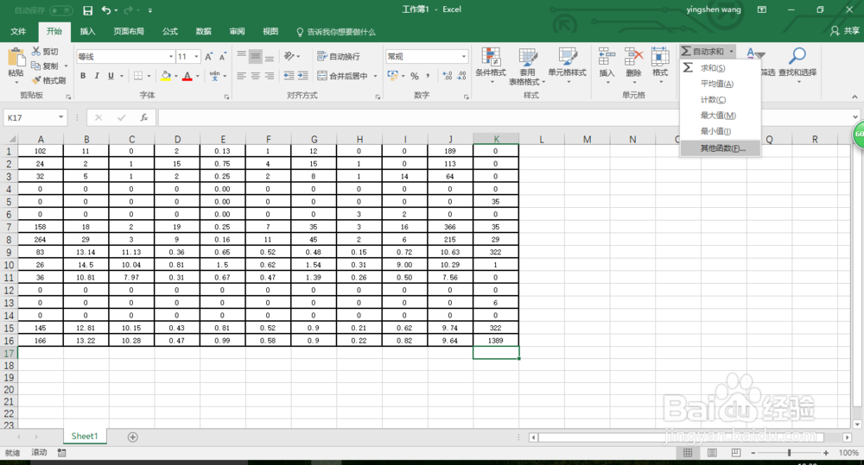Click the Merge and Center icon
Image resolution: width=864 pixels, height=465 pixels.
[322, 76]
